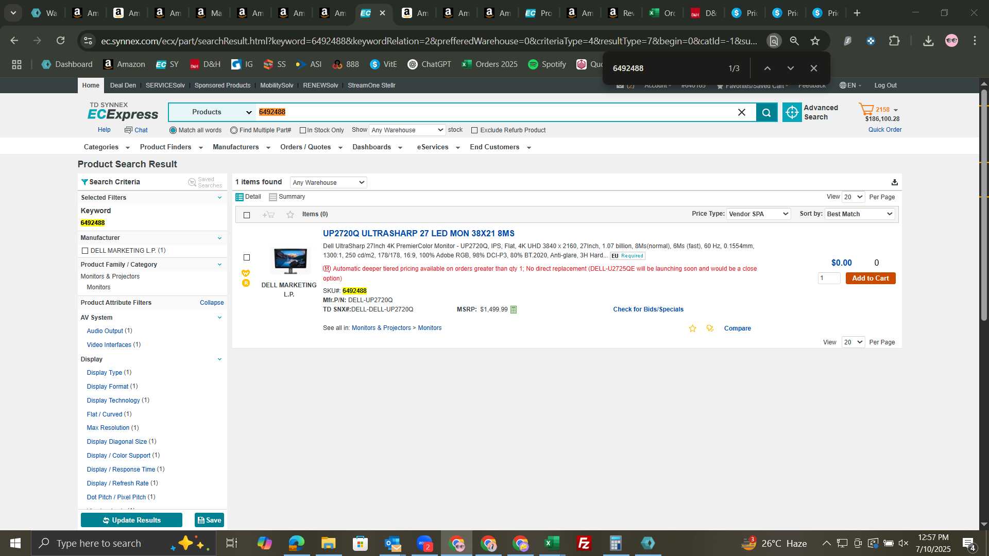This screenshot has height=556, width=989.
Task: Open Chrome downloads icon
Action: click(928, 41)
